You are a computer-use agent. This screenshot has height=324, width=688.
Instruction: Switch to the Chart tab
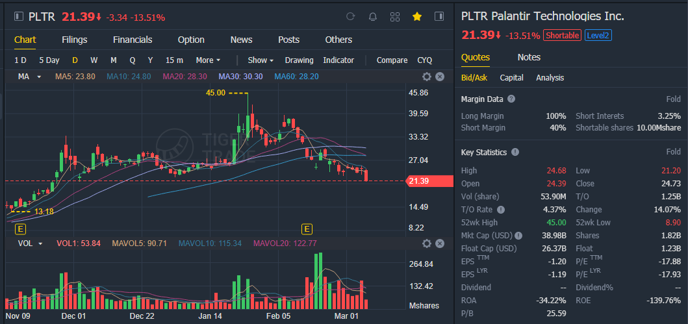[x=25, y=40]
